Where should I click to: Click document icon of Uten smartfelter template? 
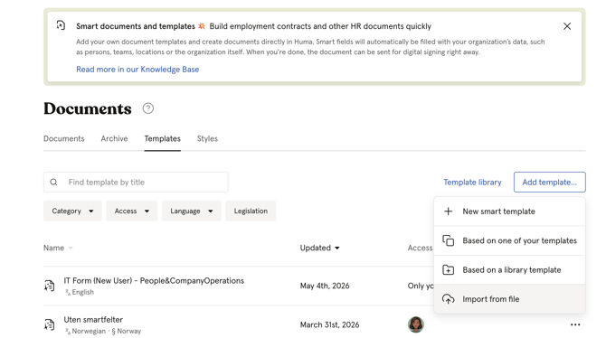(49, 324)
